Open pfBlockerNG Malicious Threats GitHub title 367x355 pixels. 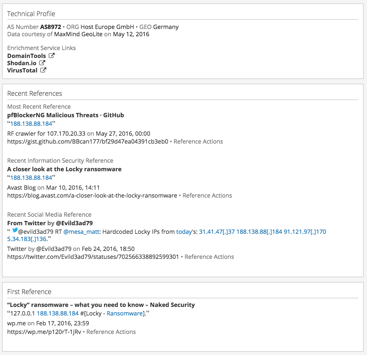65,115
